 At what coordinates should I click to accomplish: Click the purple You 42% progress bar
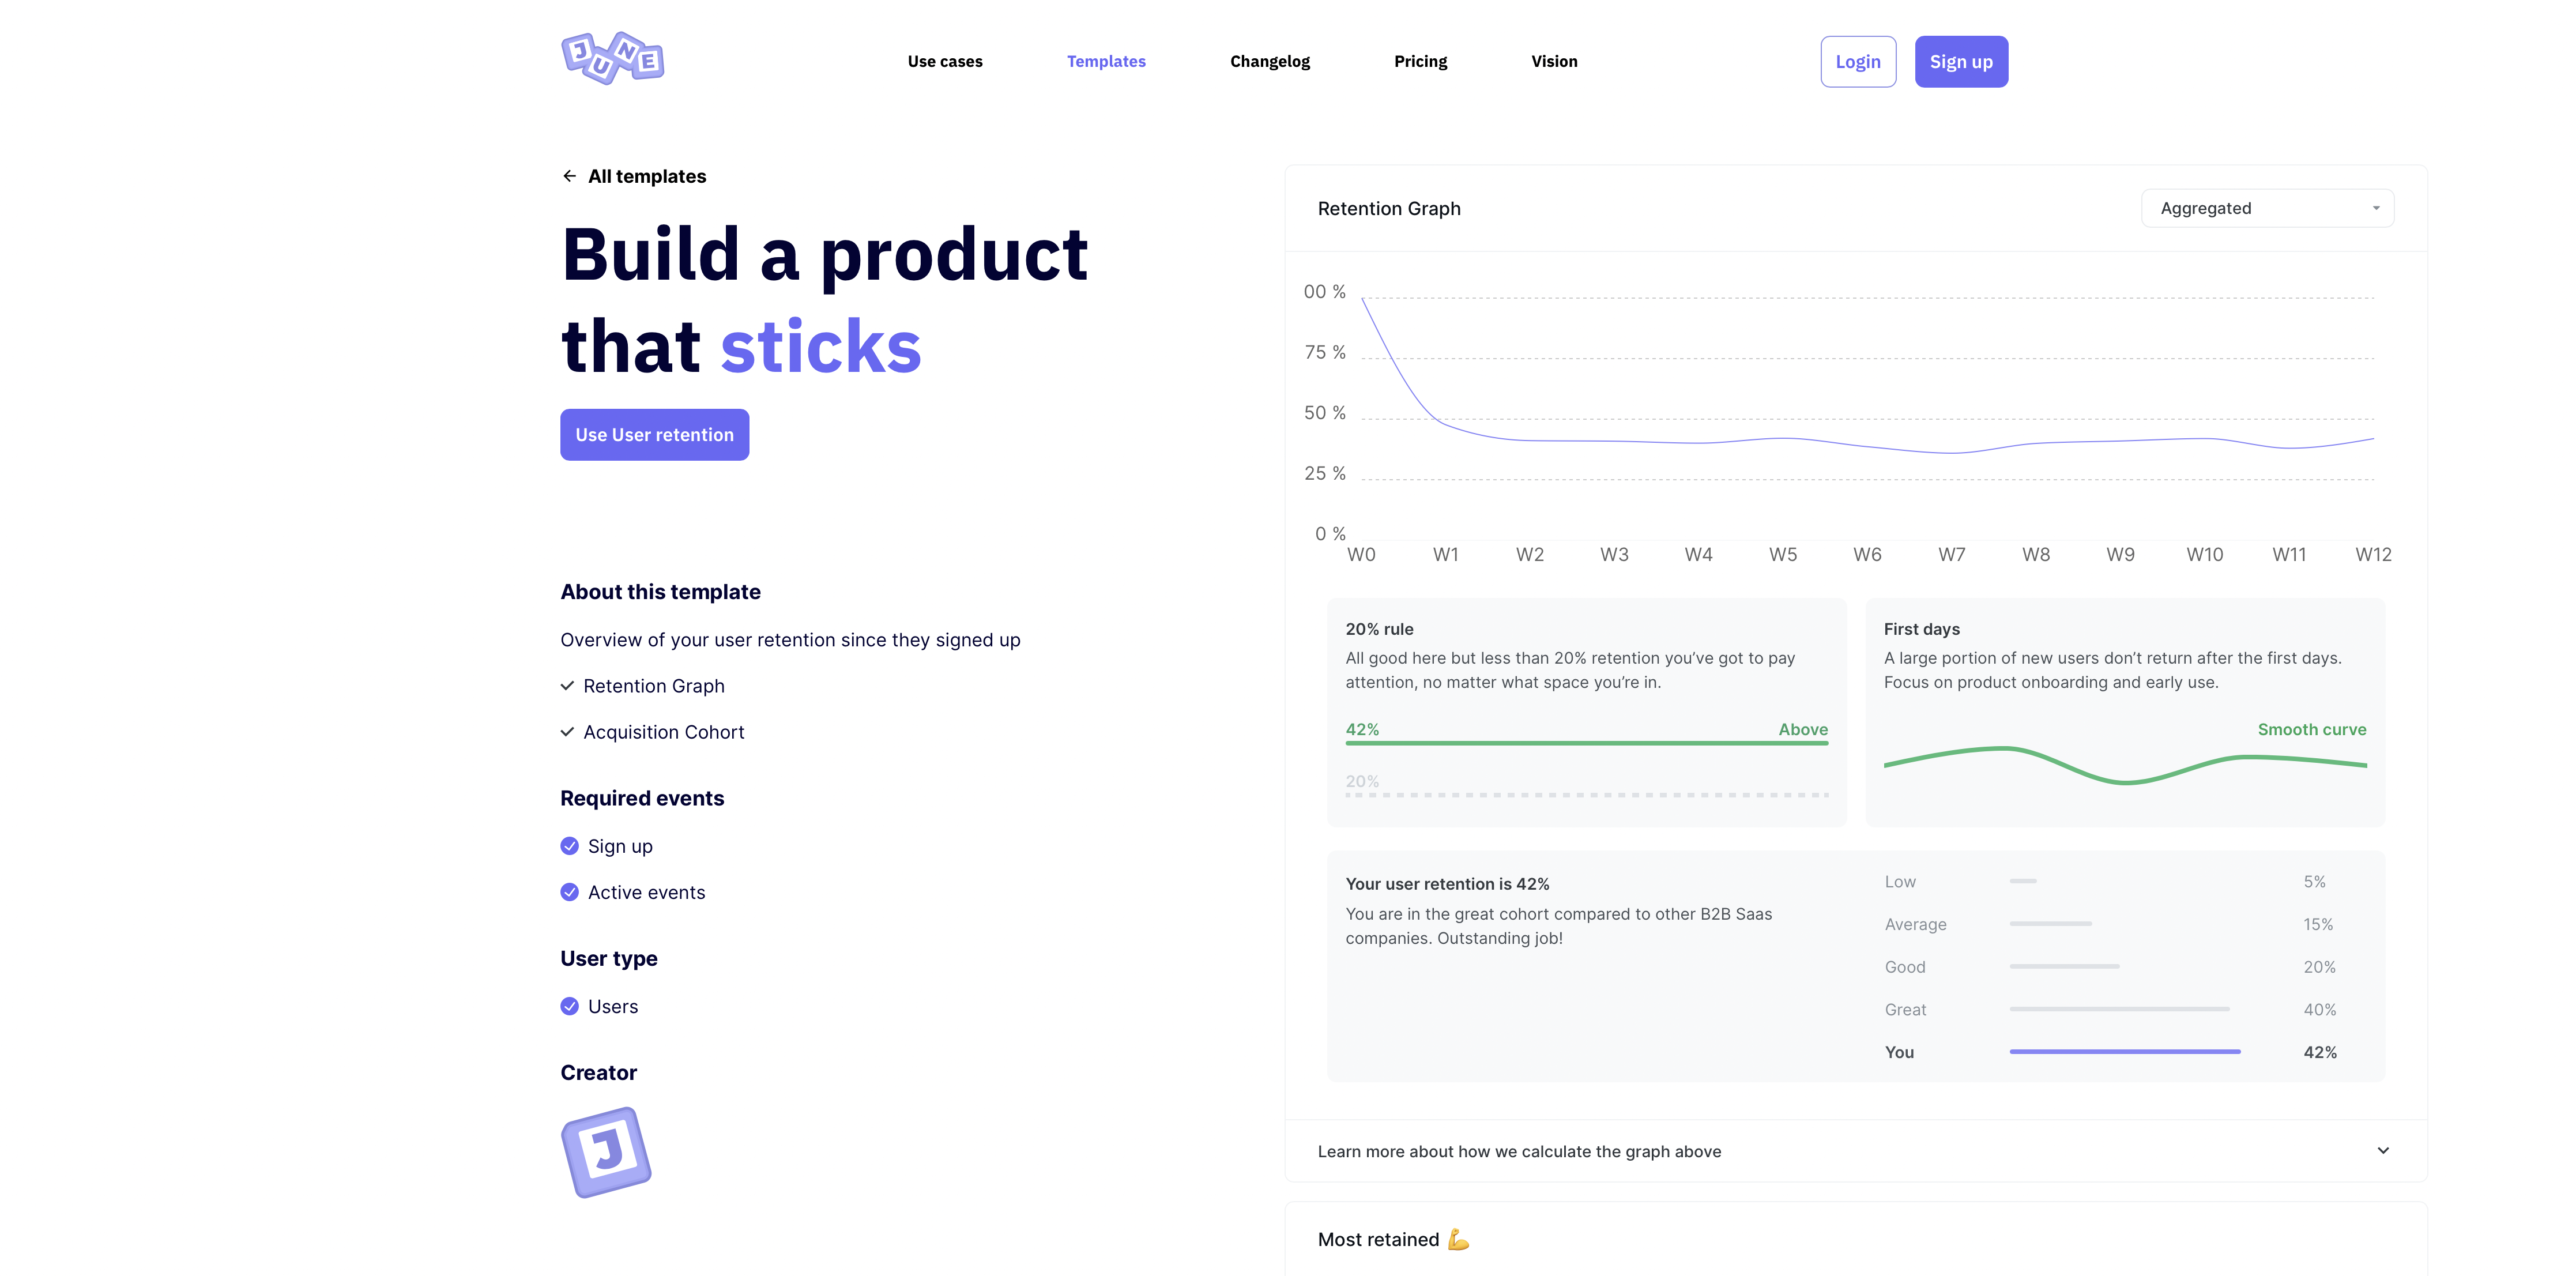tap(2124, 1052)
